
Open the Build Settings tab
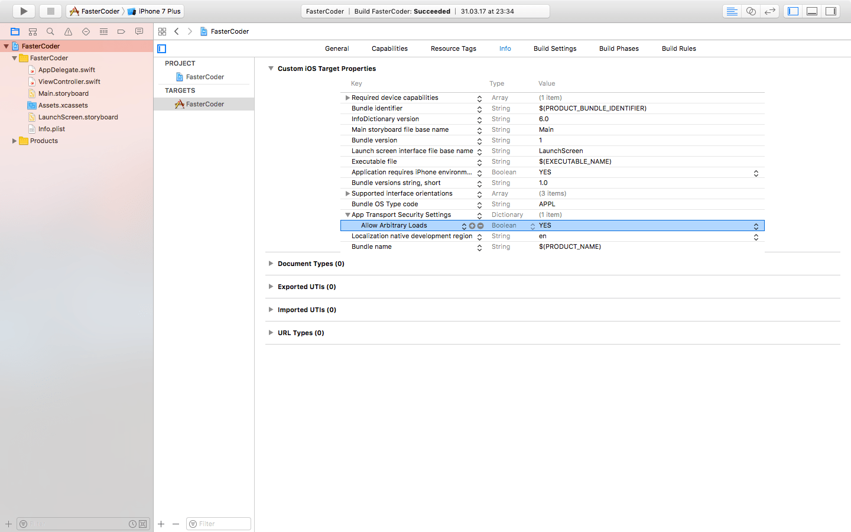tap(555, 48)
